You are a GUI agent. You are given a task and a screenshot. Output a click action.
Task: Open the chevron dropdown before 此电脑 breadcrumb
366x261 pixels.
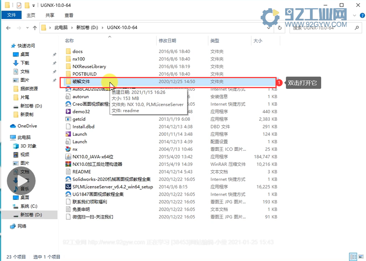click(x=50, y=28)
